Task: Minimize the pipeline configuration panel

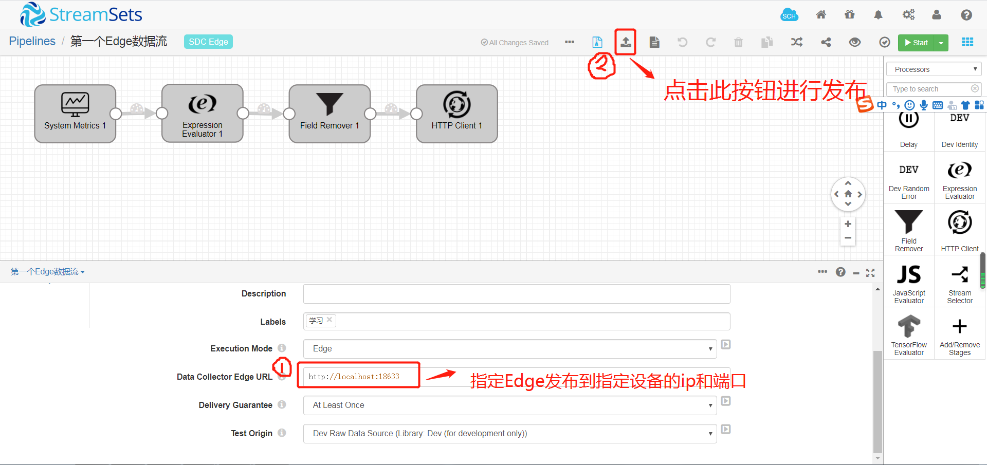Action: (x=856, y=272)
